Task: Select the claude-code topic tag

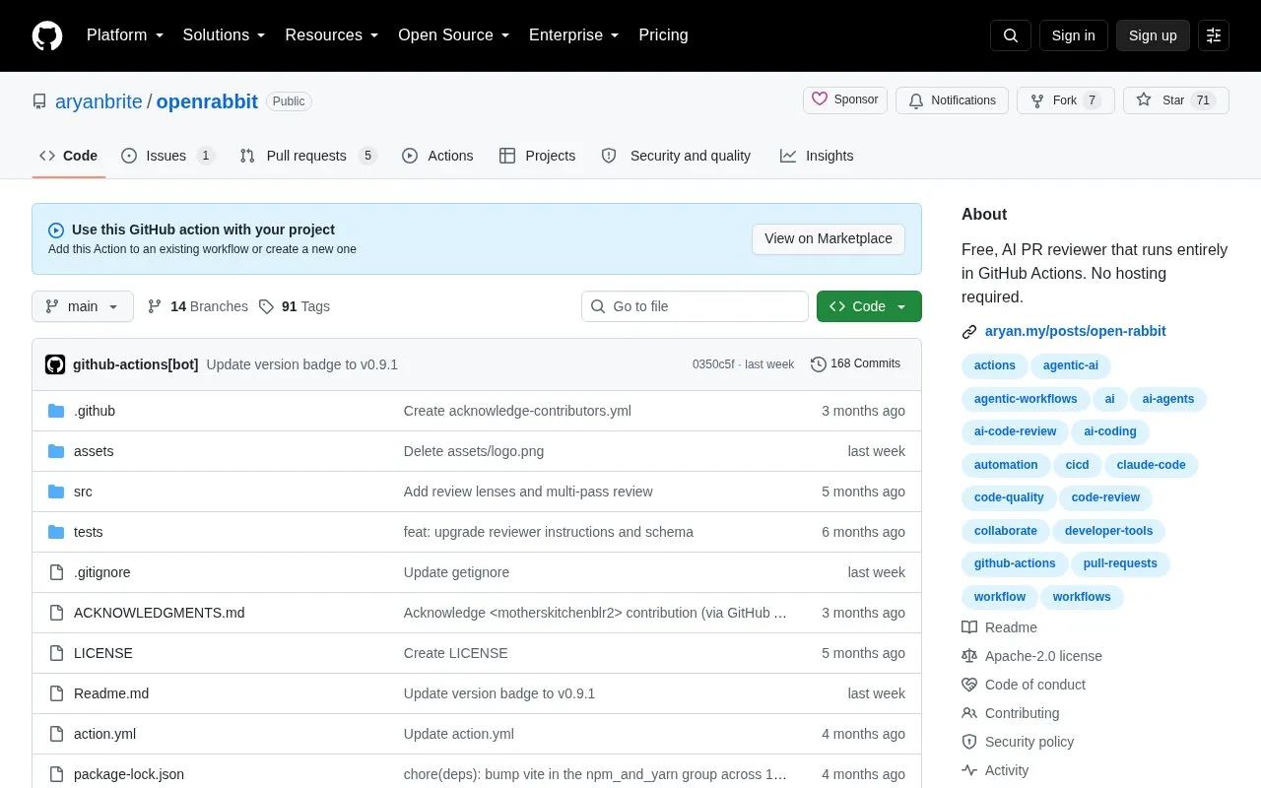Action: [x=1151, y=465]
